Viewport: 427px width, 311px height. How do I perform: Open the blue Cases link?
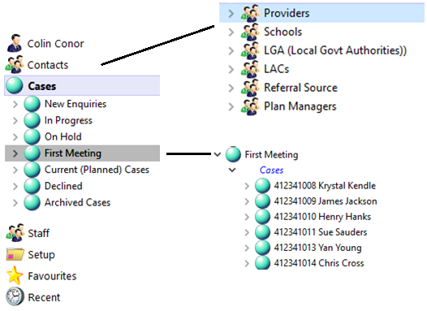[x=271, y=171]
